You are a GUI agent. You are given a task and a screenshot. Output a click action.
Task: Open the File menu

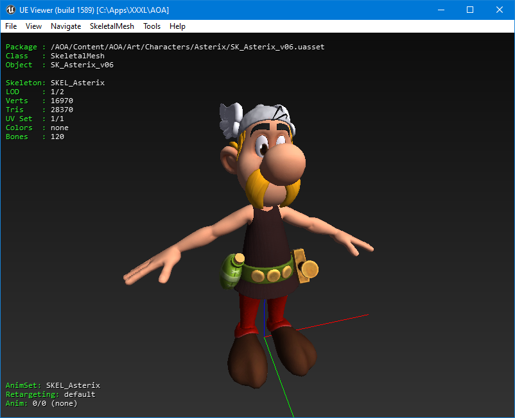pyautogui.click(x=11, y=26)
